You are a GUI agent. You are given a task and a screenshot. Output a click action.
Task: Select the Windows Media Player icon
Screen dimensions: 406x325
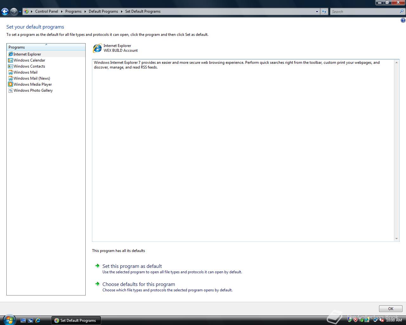pyautogui.click(x=10, y=84)
